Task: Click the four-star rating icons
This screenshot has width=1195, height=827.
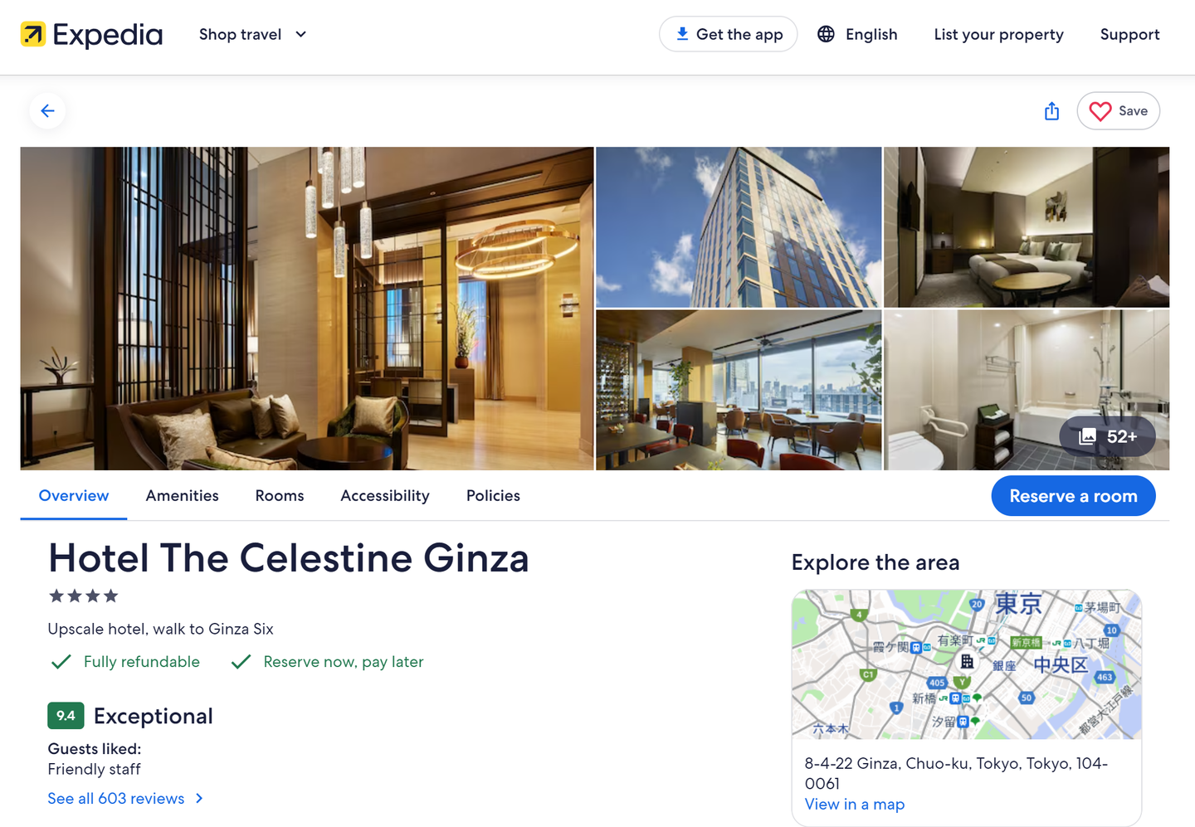Action: [x=84, y=596]
